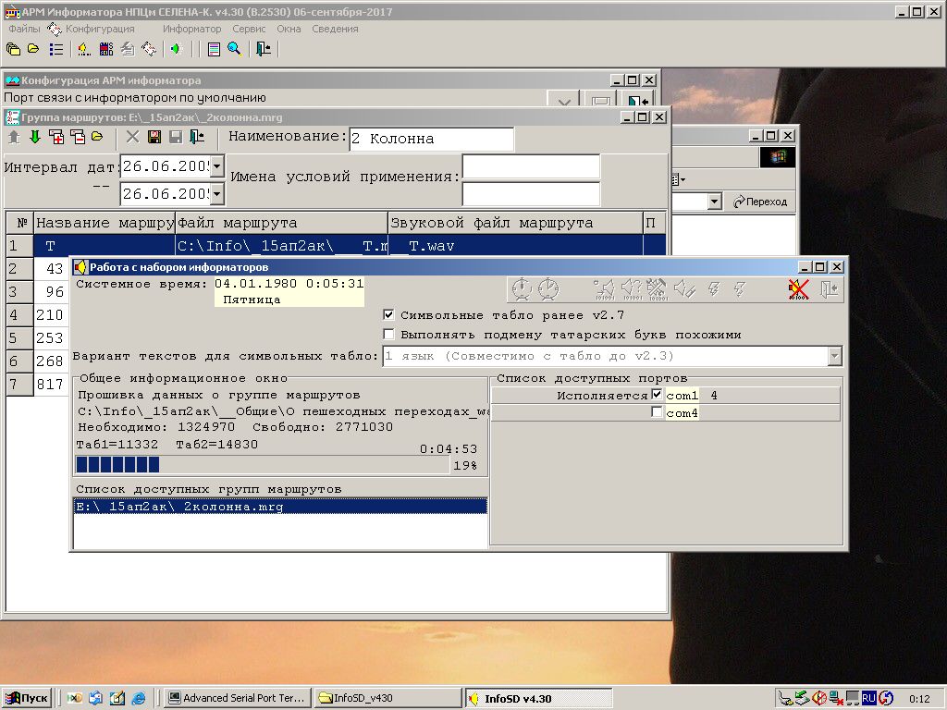Open the Сервис menu
947x710 pixels.
249,29
